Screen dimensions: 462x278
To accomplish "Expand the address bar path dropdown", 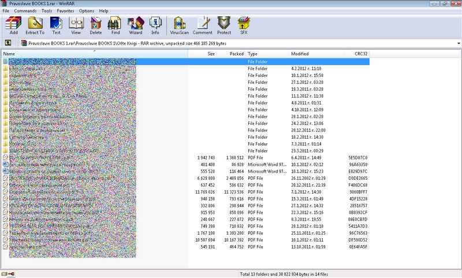I will coord(459,43).
